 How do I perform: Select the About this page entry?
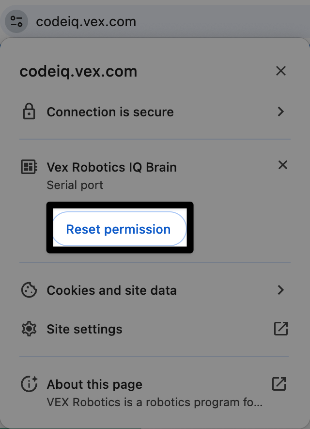[94, 384]
